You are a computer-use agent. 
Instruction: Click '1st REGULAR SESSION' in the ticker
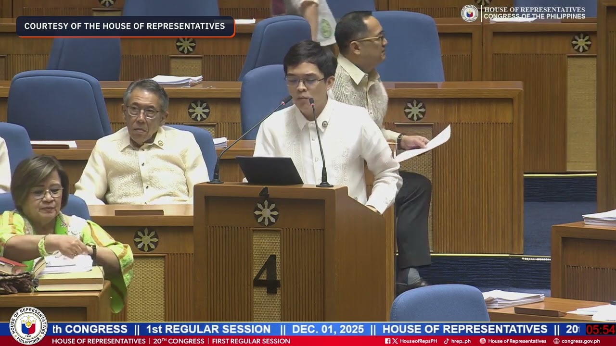tap(208, 329)
